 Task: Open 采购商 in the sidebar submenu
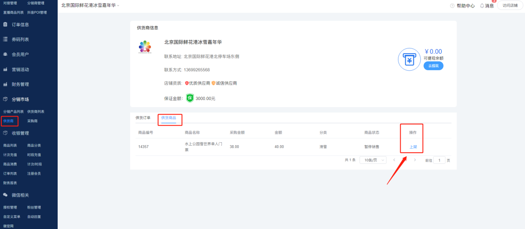(x=32, y=121)
